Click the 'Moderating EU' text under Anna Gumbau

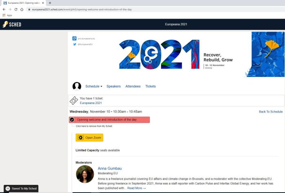pos(107,173)
